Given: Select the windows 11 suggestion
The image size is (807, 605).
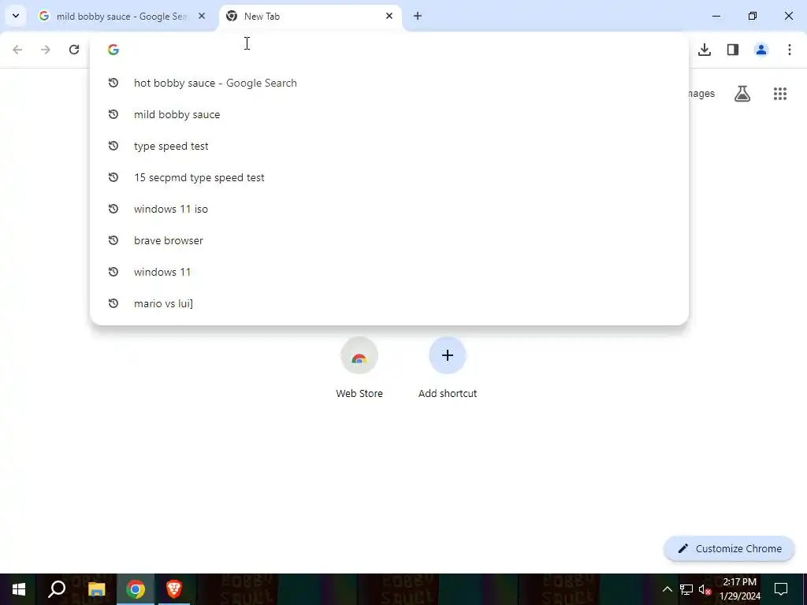Looking at the screenshot, I should [389, 272].
